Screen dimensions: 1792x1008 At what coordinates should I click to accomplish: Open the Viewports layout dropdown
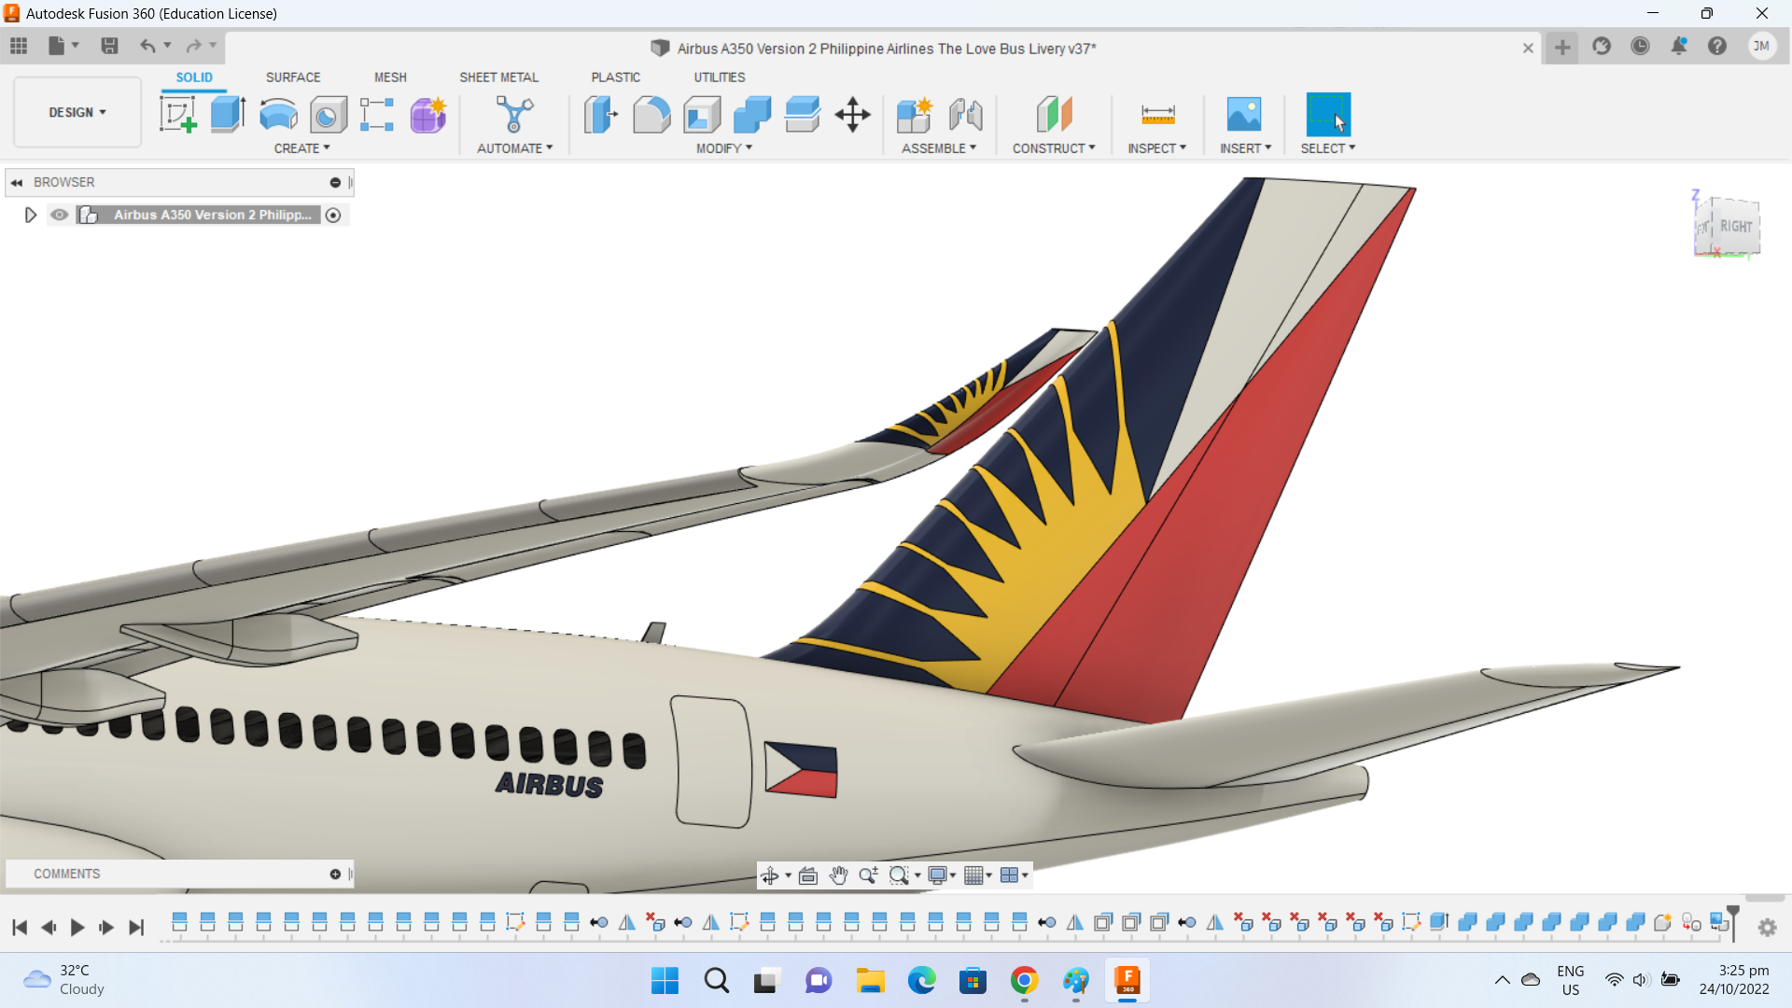click(1014, 875)
